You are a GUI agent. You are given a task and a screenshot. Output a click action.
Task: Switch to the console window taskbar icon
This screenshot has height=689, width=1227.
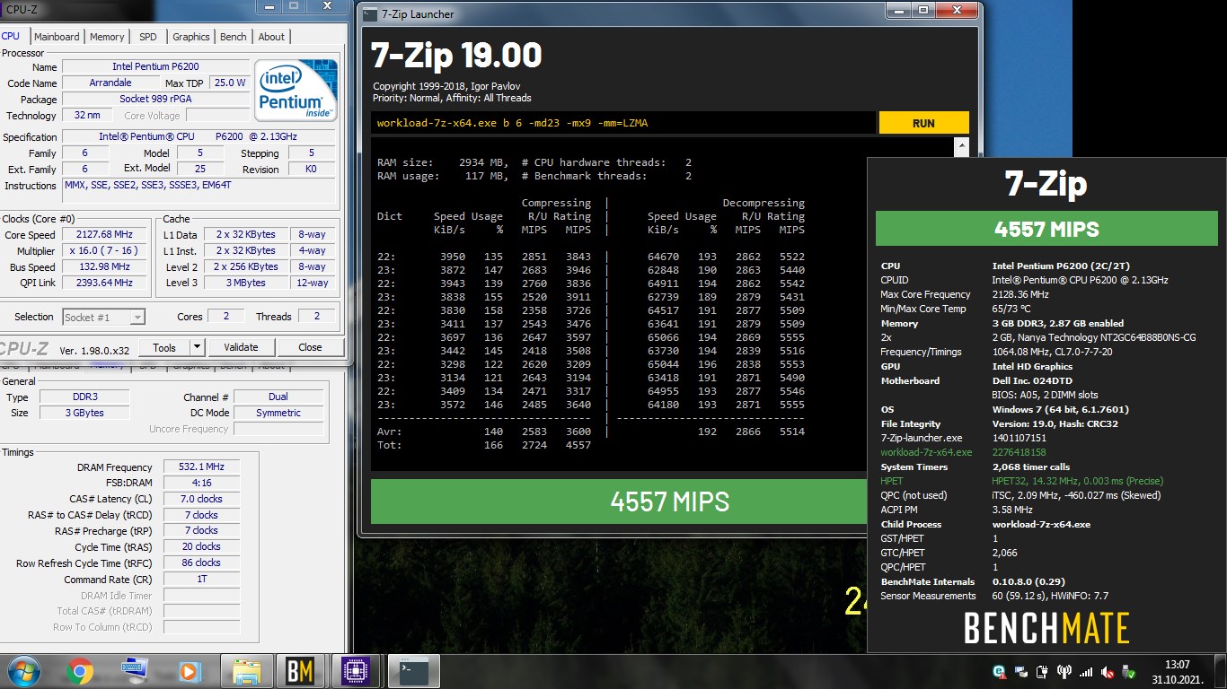(414, 671)
